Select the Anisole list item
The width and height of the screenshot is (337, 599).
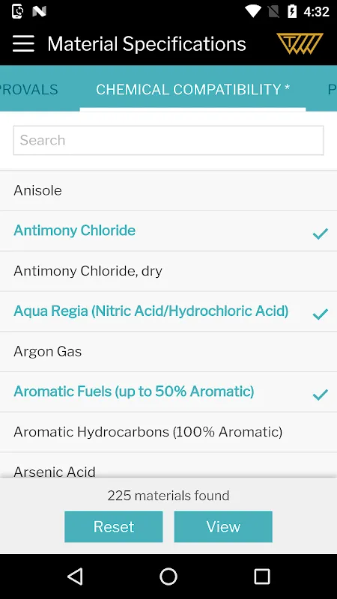(168, 190)
